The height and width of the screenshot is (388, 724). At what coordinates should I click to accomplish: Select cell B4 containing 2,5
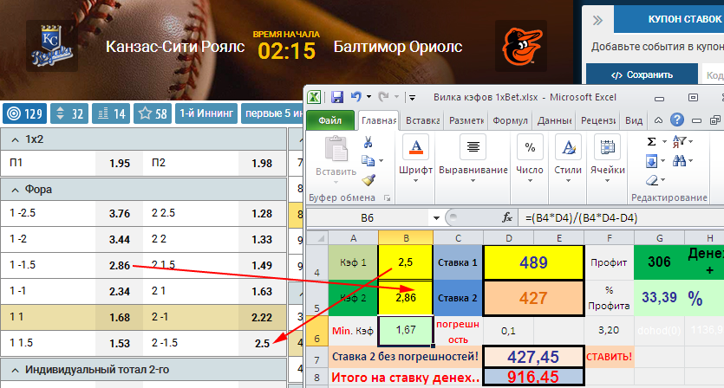(406, 262)
